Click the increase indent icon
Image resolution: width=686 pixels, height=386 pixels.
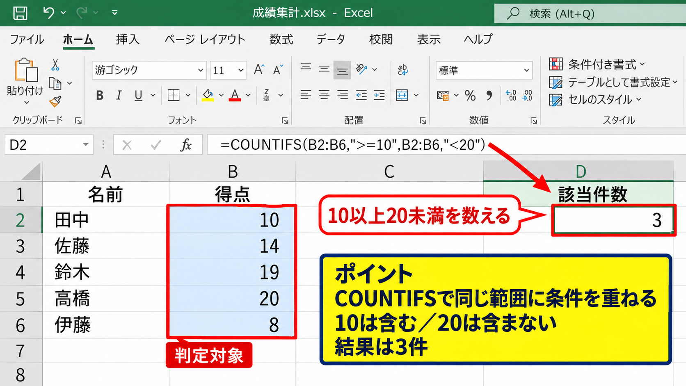point(380,95)
